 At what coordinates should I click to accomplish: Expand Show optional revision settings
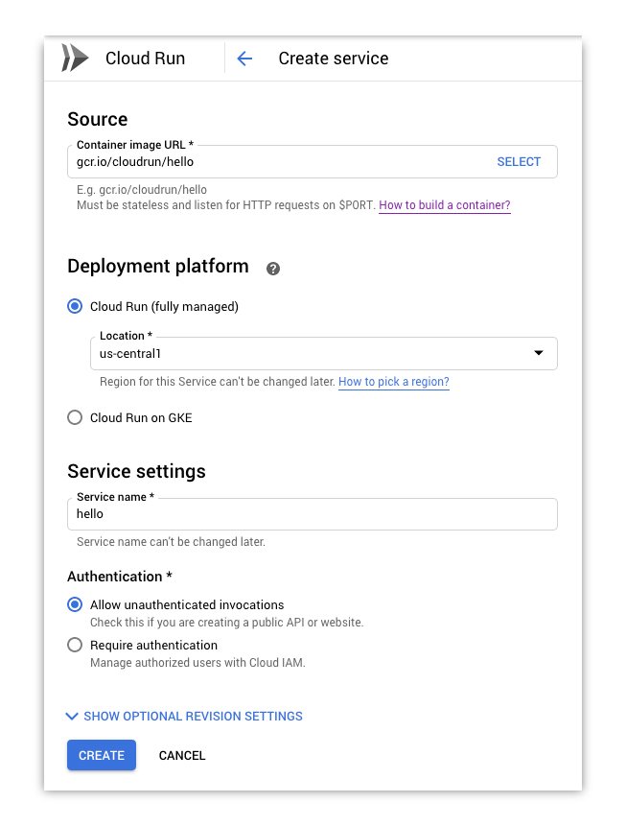182,716
